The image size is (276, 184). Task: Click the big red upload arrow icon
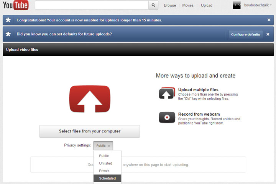click(x=90, y=99)
